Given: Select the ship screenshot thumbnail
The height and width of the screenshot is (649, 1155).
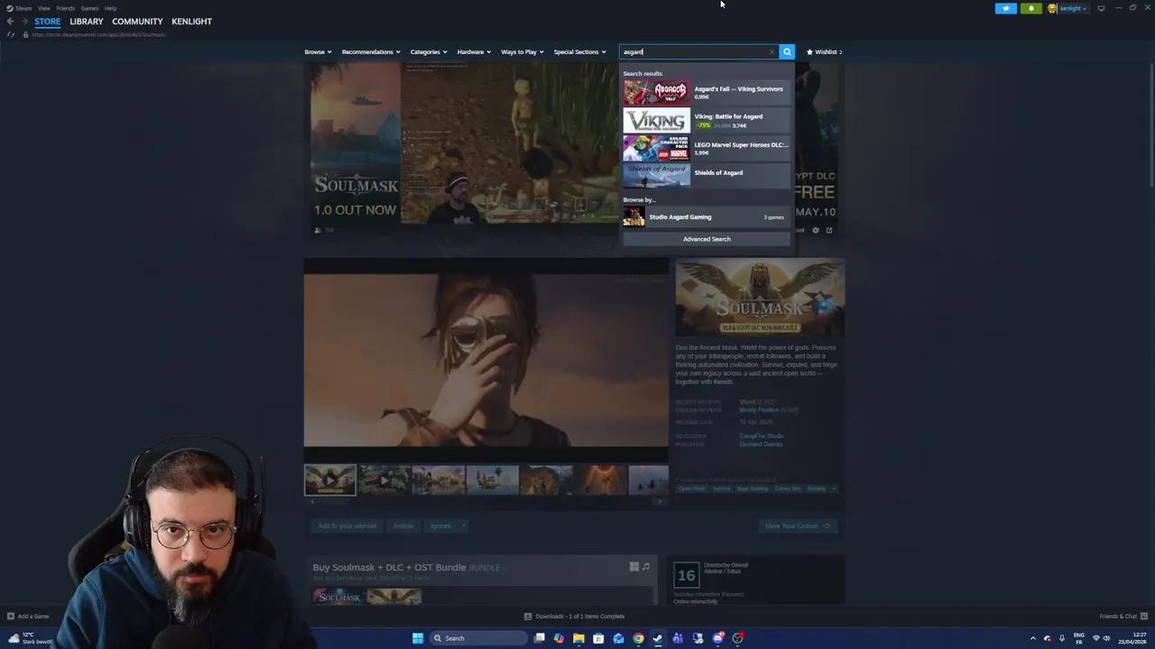Looking at the screenshot, I should (x=493, y=480).
